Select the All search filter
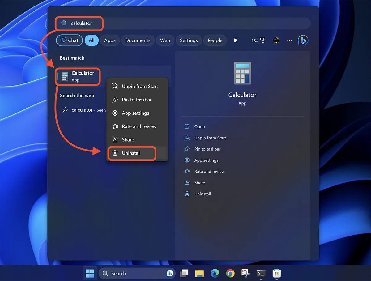This screenshot has width=371, height=281. pyautogui.click(x=92, y=40)
